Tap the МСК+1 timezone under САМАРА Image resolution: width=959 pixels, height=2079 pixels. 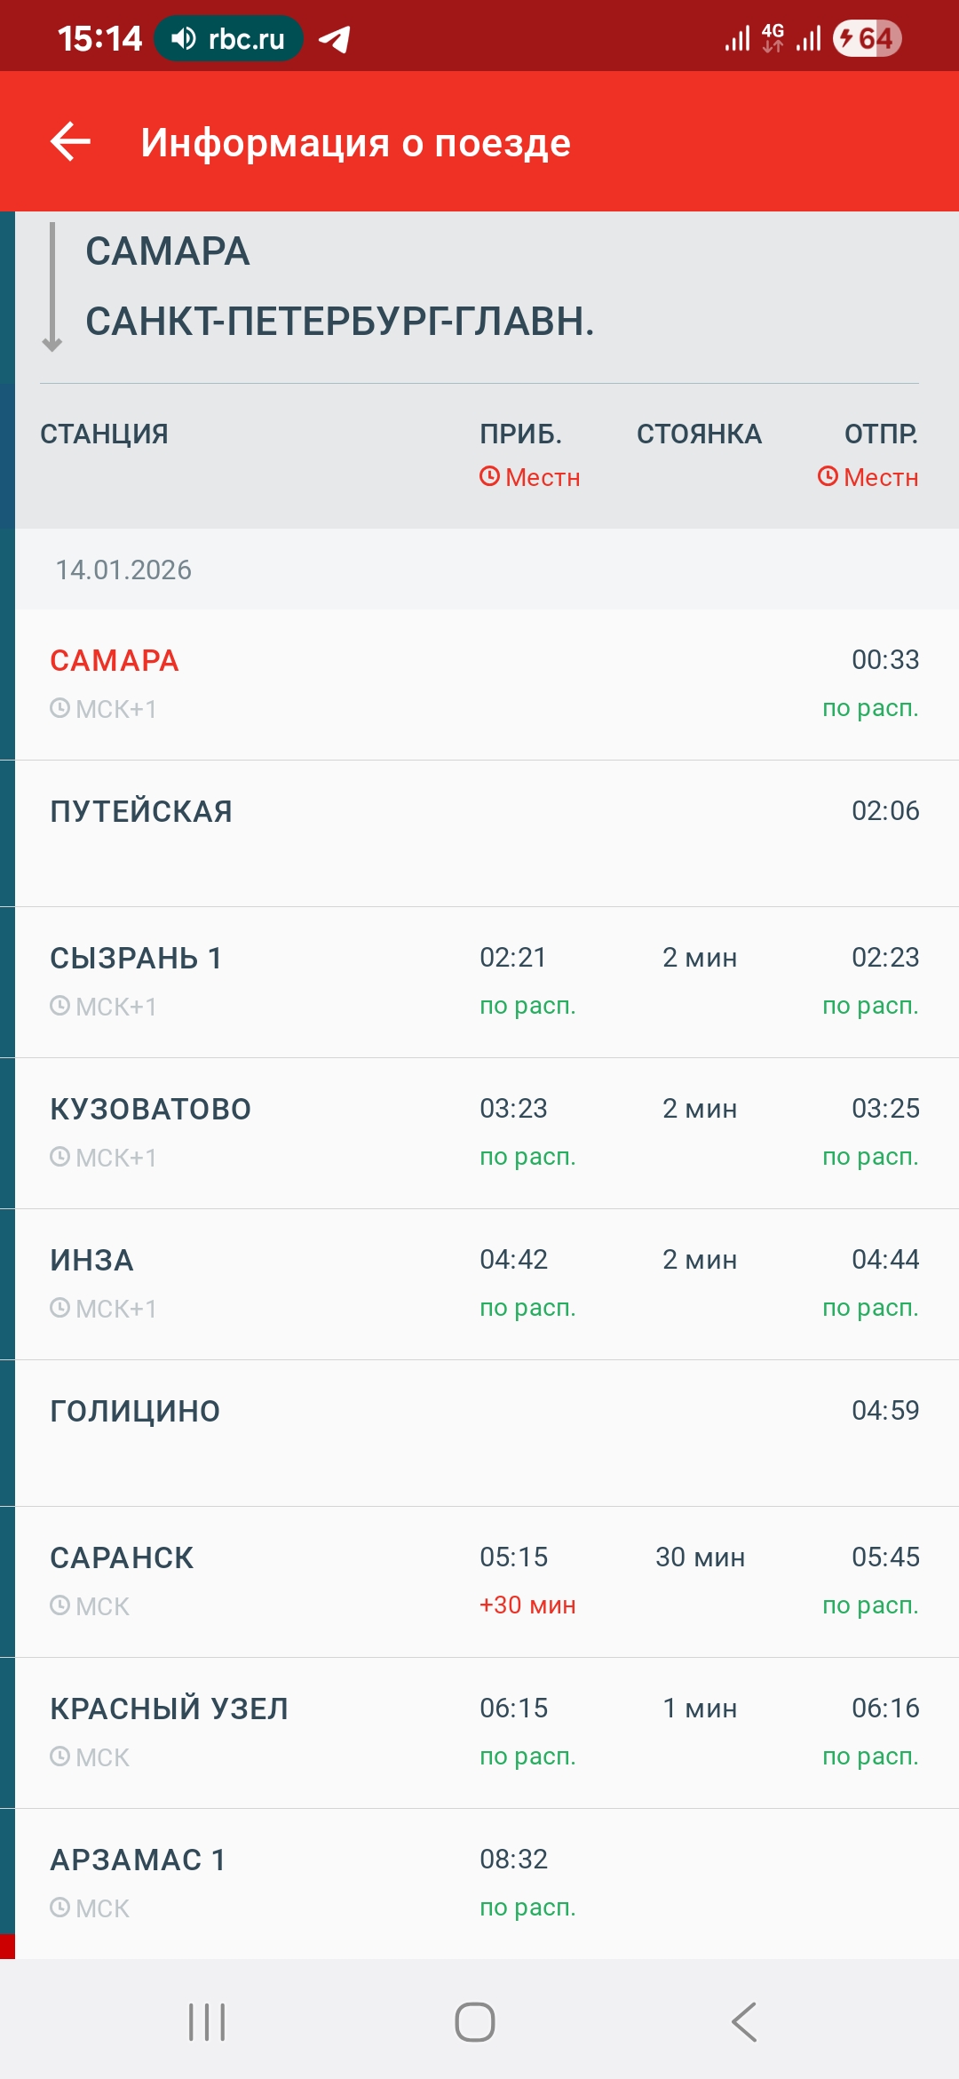[x=104, y=709]
